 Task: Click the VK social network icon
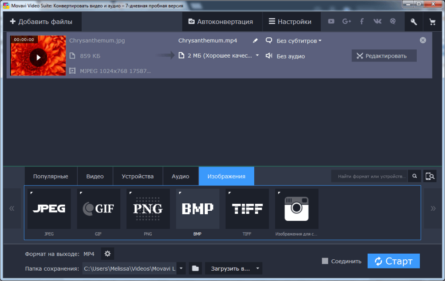(x=377, y=21)
